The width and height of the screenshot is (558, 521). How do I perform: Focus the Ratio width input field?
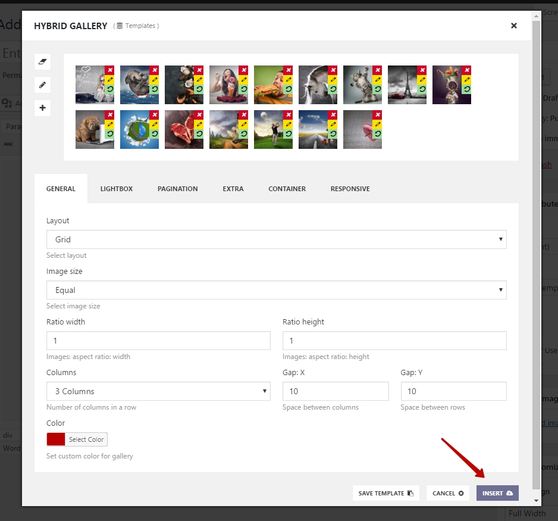click(158, 341)
